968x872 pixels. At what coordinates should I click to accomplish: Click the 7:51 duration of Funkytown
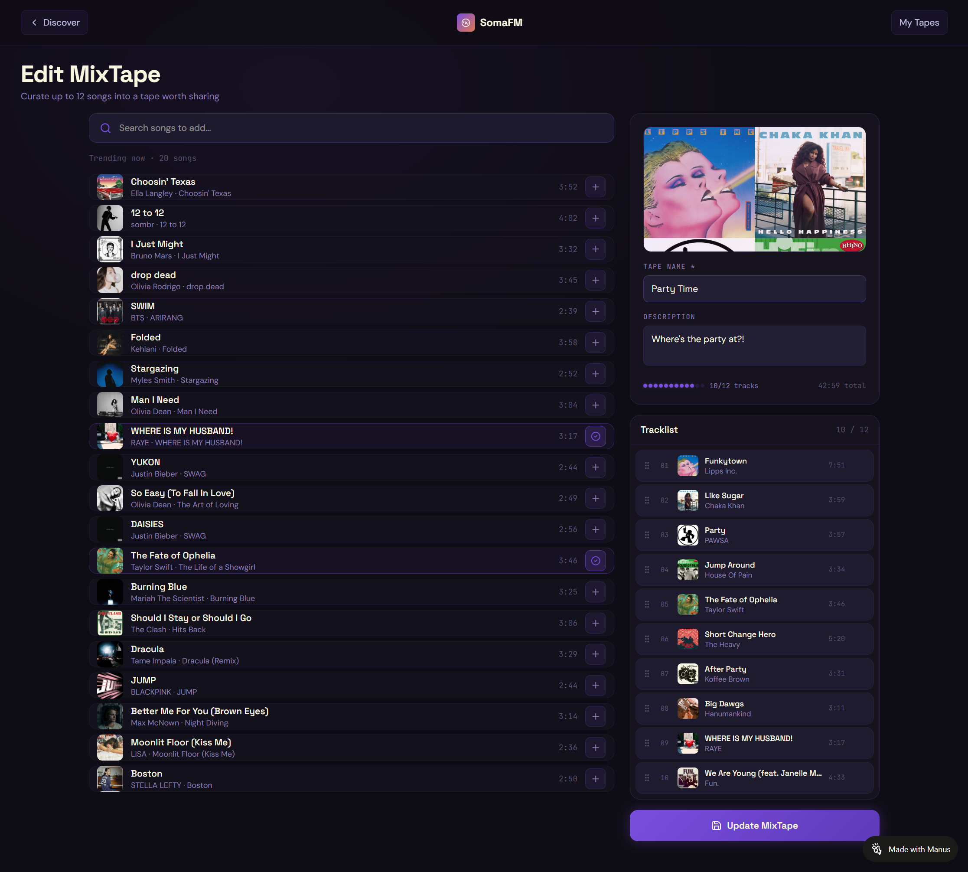837,465
